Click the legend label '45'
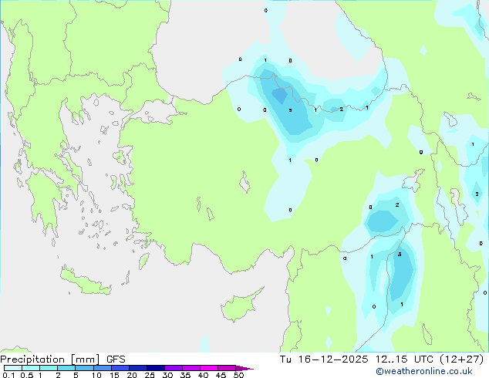489x378 pixels. (x=221, y=375)
